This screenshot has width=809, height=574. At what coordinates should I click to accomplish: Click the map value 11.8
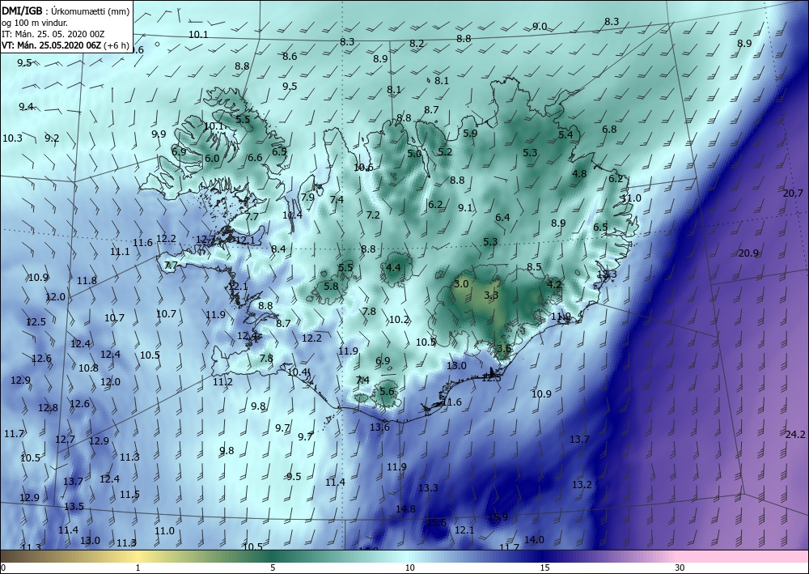(87, 281)
